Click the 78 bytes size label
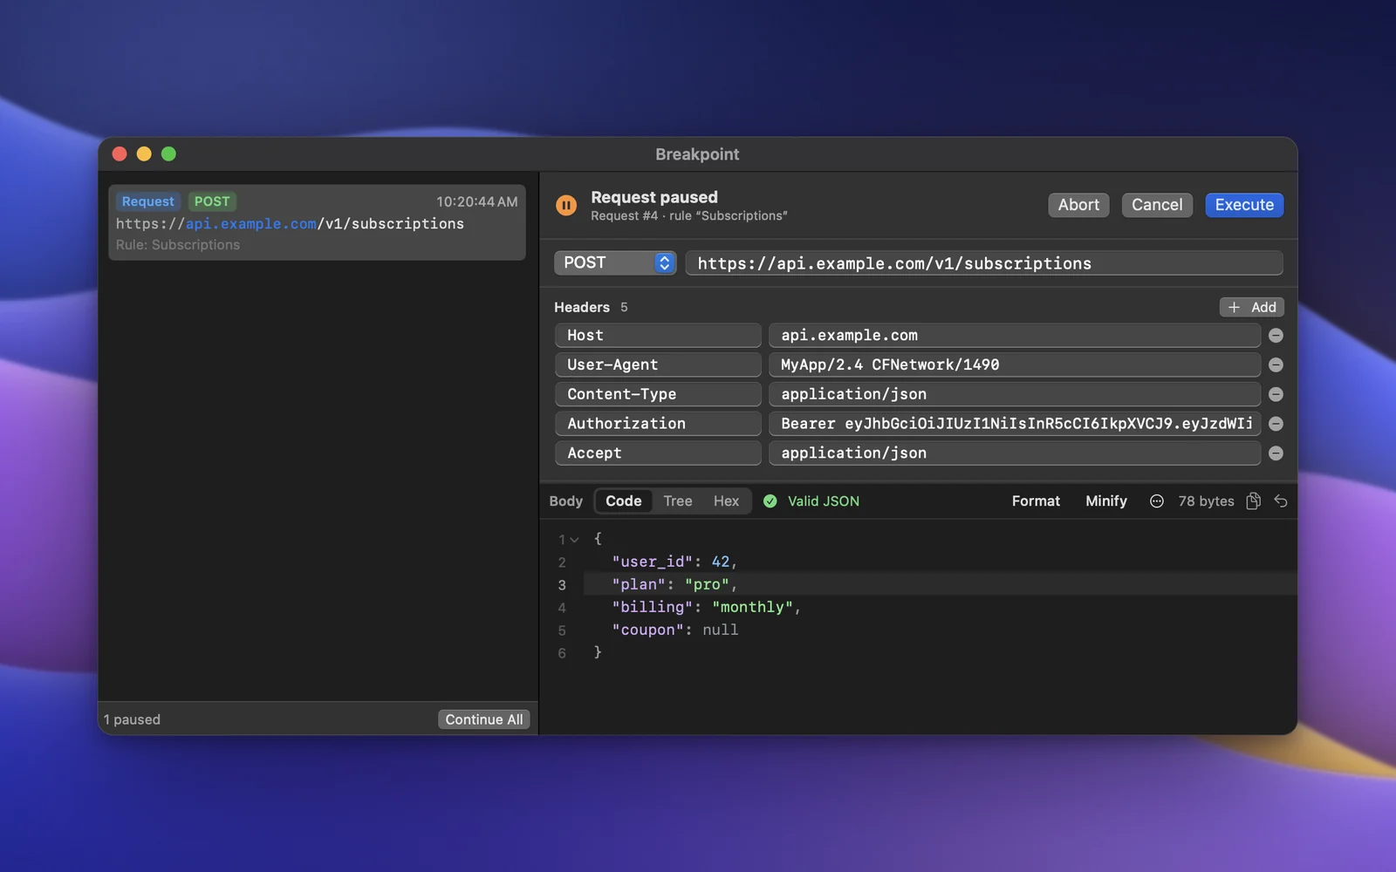1396x872 pixels. tap(1206, 501)
